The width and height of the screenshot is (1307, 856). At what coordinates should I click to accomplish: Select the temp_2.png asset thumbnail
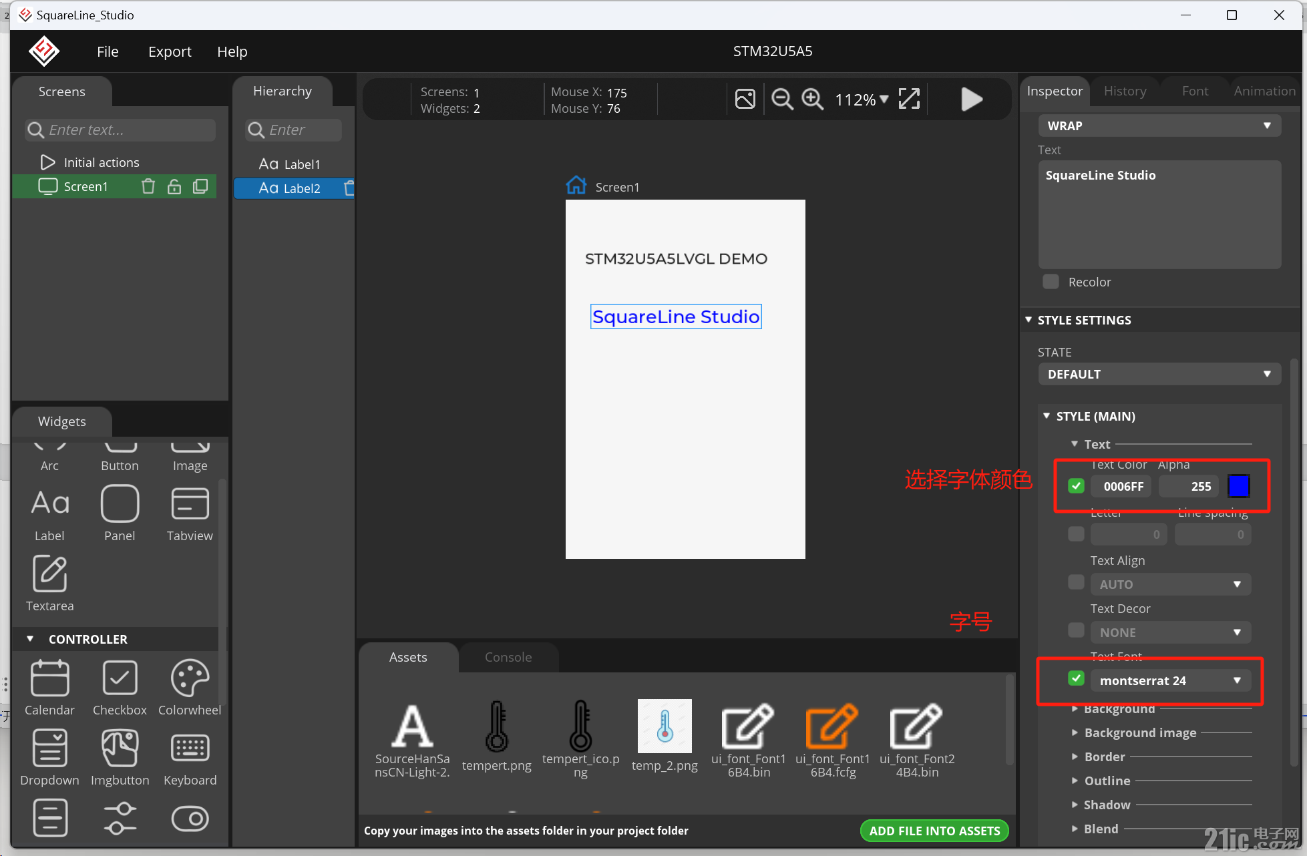click(x=665, y=726)
